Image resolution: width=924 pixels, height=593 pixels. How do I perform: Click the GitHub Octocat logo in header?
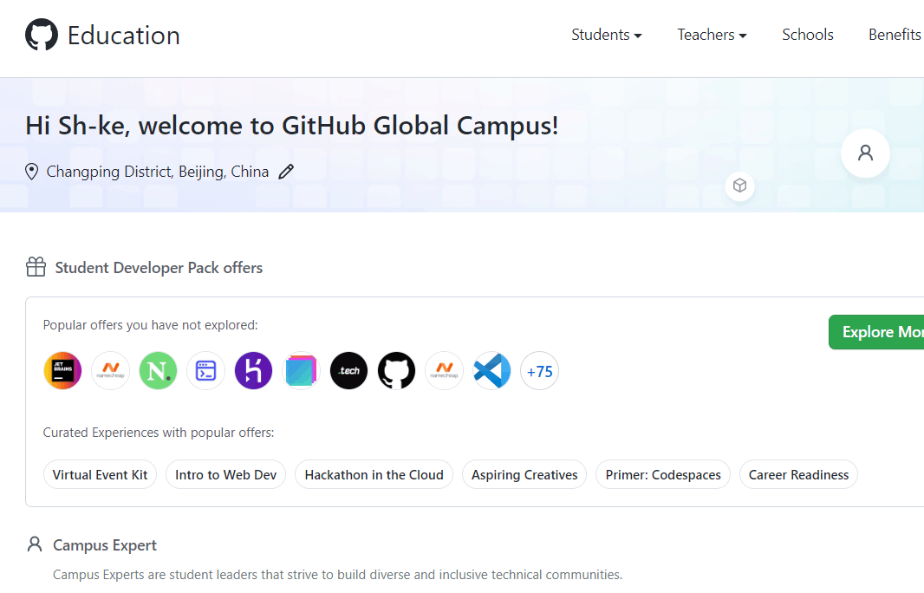(42, 35)
